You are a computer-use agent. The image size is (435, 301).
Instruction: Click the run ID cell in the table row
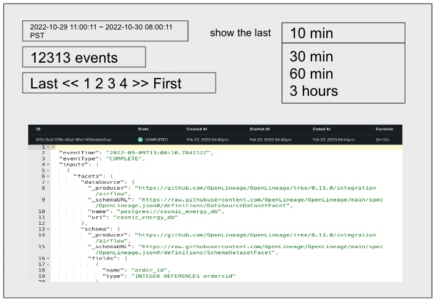click(x=74, y=139)
